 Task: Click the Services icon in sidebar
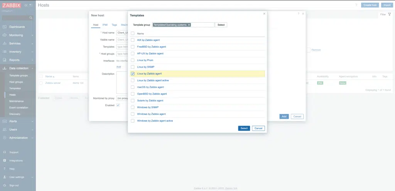point(5,43)
